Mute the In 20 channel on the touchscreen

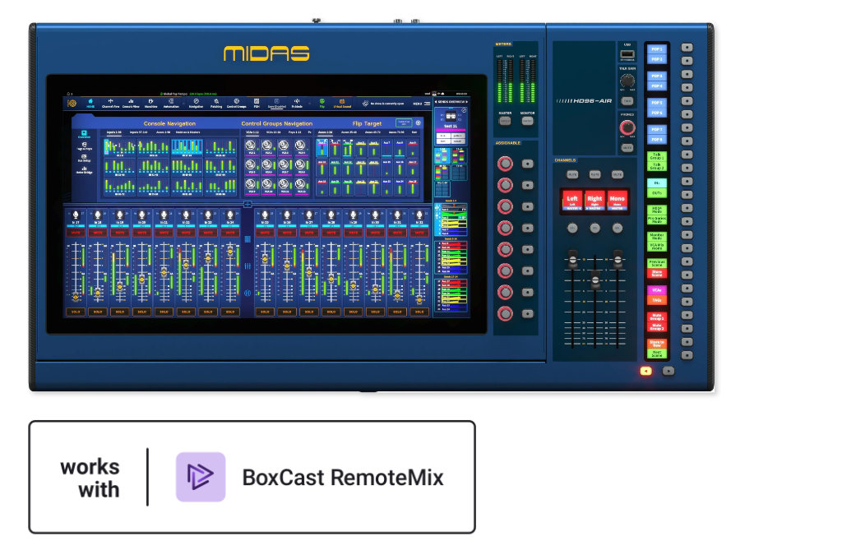click(x=141, y=233)
